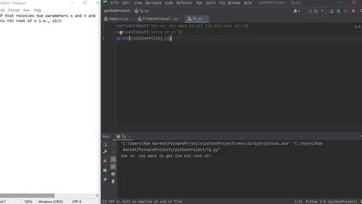
Task: Click the restore layout icon in Run panel
Action: pos(105,170)
